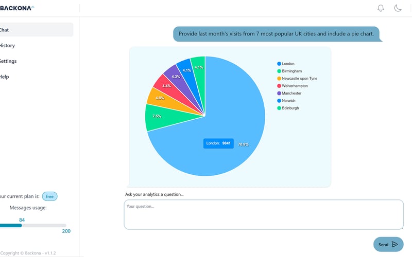Click the 'Copyright © Backona - v1.1.2' footer text
Viewport: 412px width, 257px height.
tap(28, 253)
